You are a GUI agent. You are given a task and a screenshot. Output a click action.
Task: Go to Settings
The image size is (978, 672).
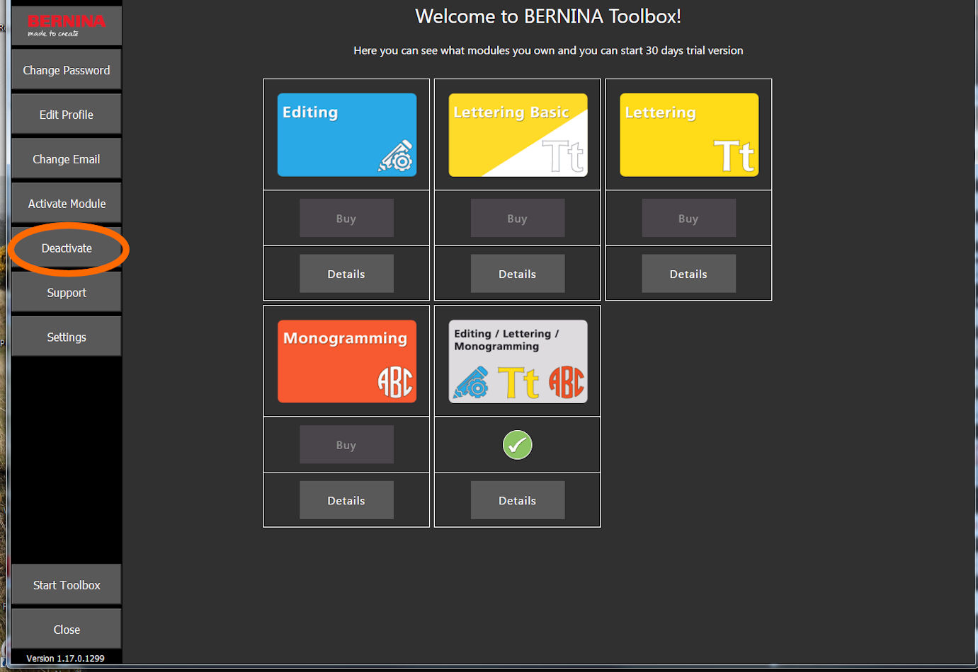click(x=67, y=337)
